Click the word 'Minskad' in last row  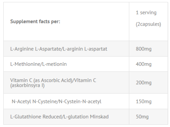click(x=99, y=117)
